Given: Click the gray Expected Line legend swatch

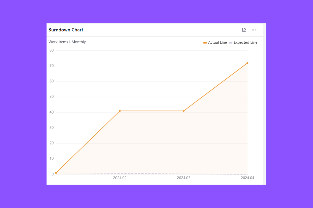Looking at the screenshot, I should click(x=231, y=42).
